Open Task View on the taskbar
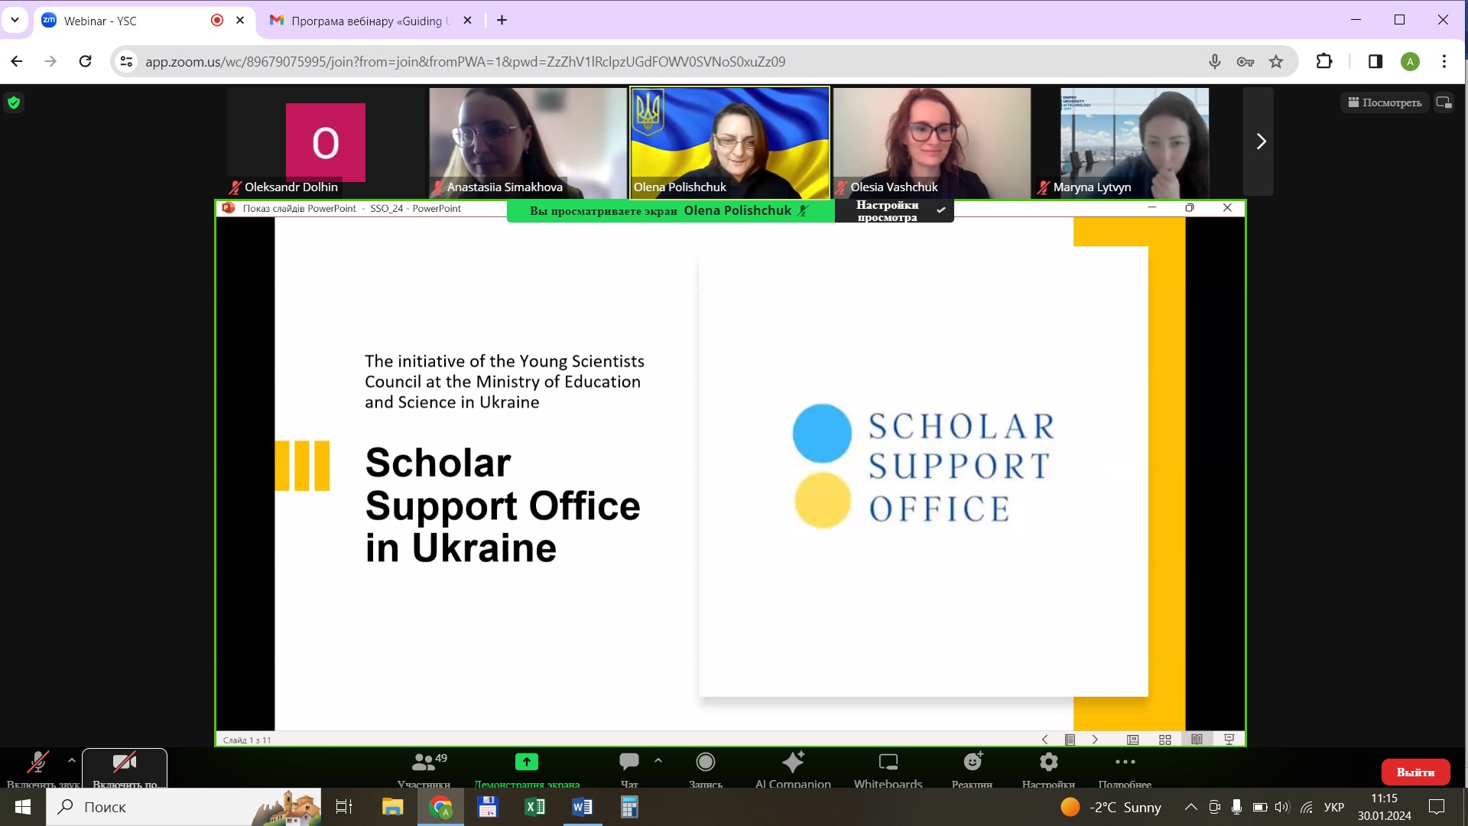This screenshot has height=826, width=1468. tap(344, 807)
